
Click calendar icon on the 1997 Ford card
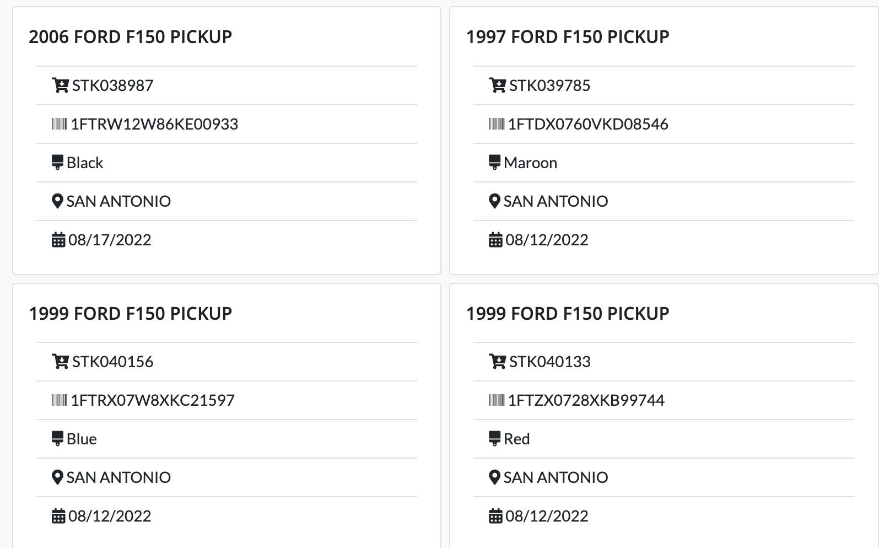click(495, 240)
